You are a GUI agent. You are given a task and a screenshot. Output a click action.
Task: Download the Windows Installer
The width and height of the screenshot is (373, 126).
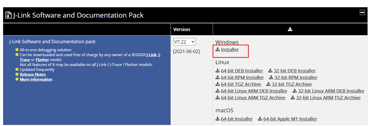click(x=230, y=49)
